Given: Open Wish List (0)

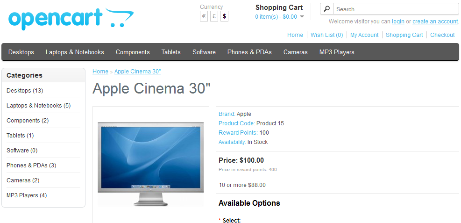Looking at the screenshot, I should pyautogui.click(x=326, y=35).
